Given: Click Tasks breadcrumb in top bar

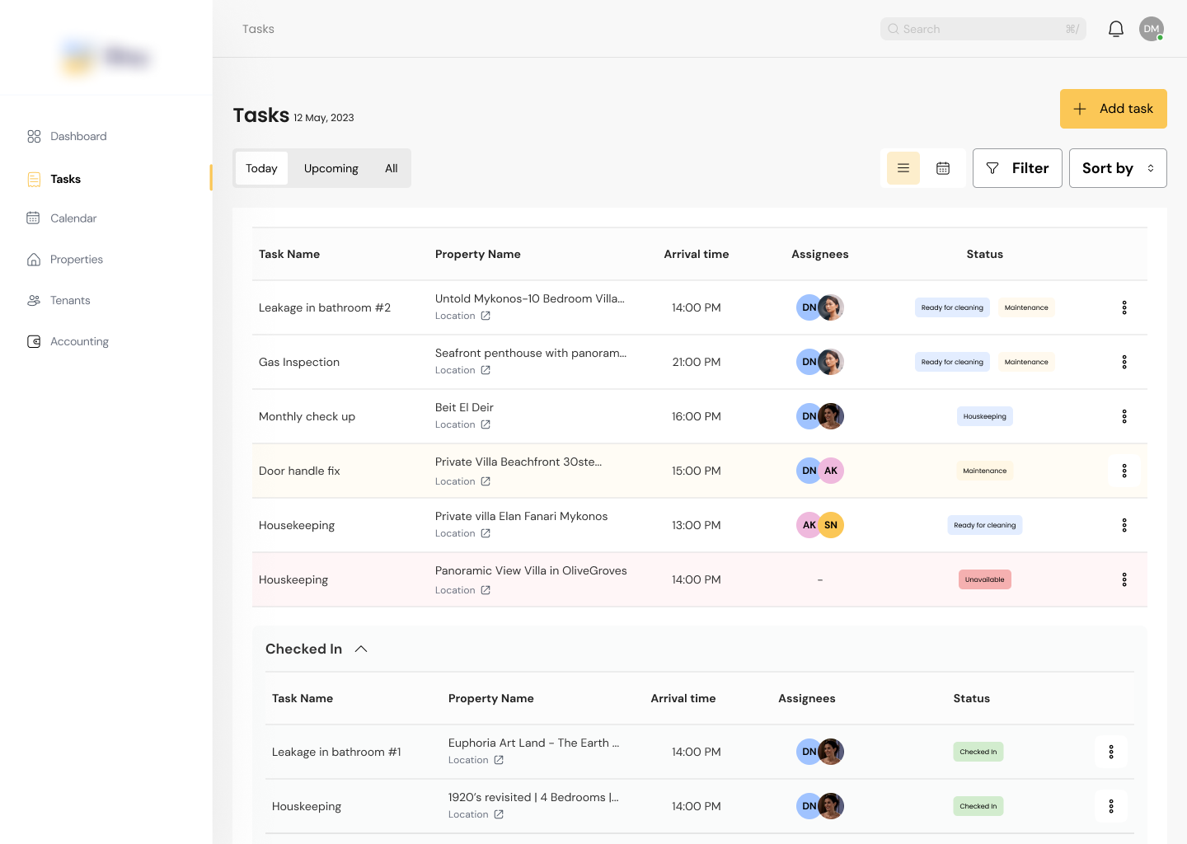Looking at the screenshot, I should [258, 29].
